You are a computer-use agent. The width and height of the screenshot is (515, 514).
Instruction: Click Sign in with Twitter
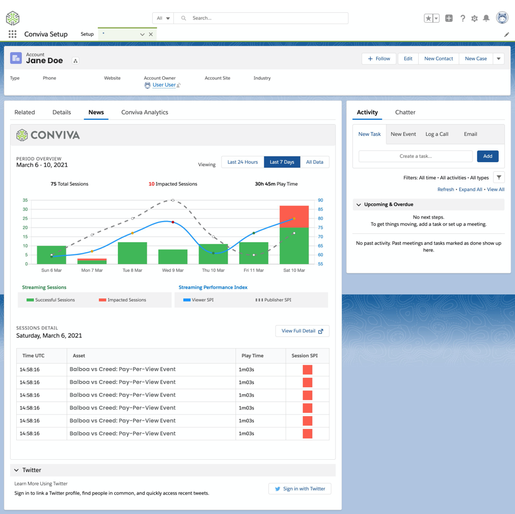[300, 489]
